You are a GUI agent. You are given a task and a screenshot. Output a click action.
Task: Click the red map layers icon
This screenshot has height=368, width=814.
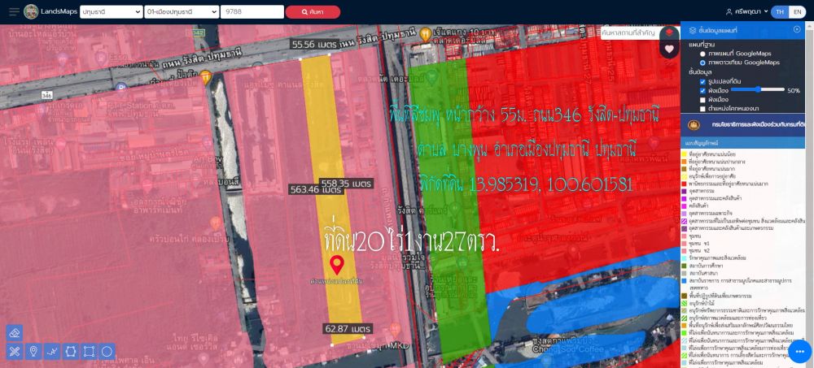(669, 32)
